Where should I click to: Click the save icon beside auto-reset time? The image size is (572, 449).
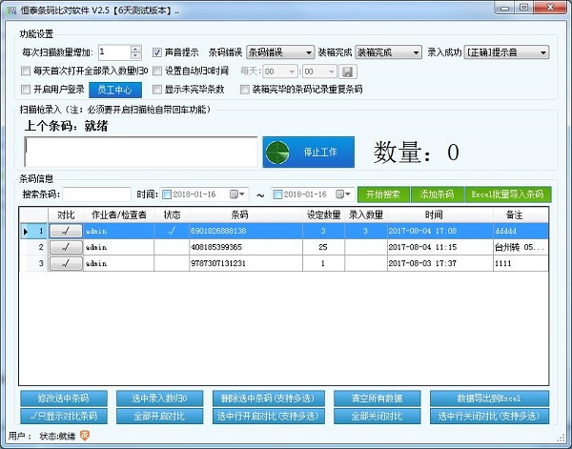pos(348,71)
